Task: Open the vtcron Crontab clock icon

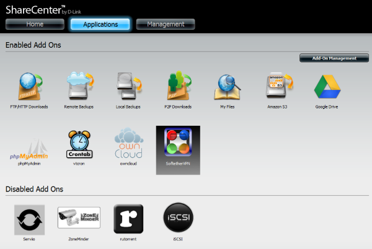Action: coord(79,144)
